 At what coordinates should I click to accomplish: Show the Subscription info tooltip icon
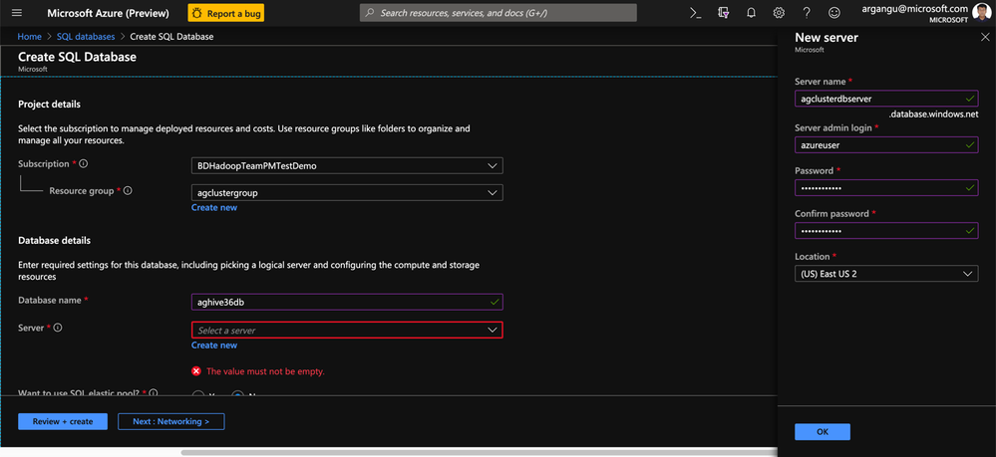click(x=83, y=163)
